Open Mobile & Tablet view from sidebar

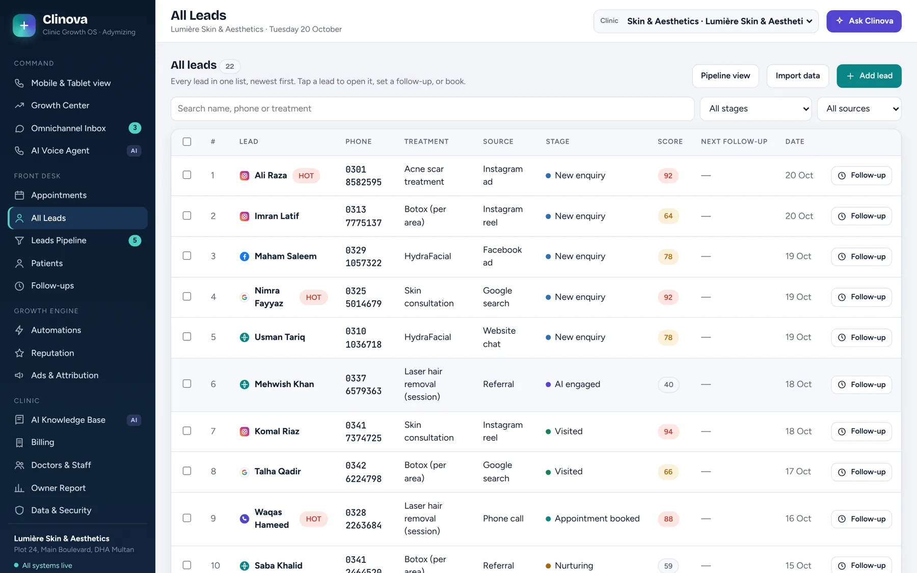pyautogui.click(x=77, y=83)
